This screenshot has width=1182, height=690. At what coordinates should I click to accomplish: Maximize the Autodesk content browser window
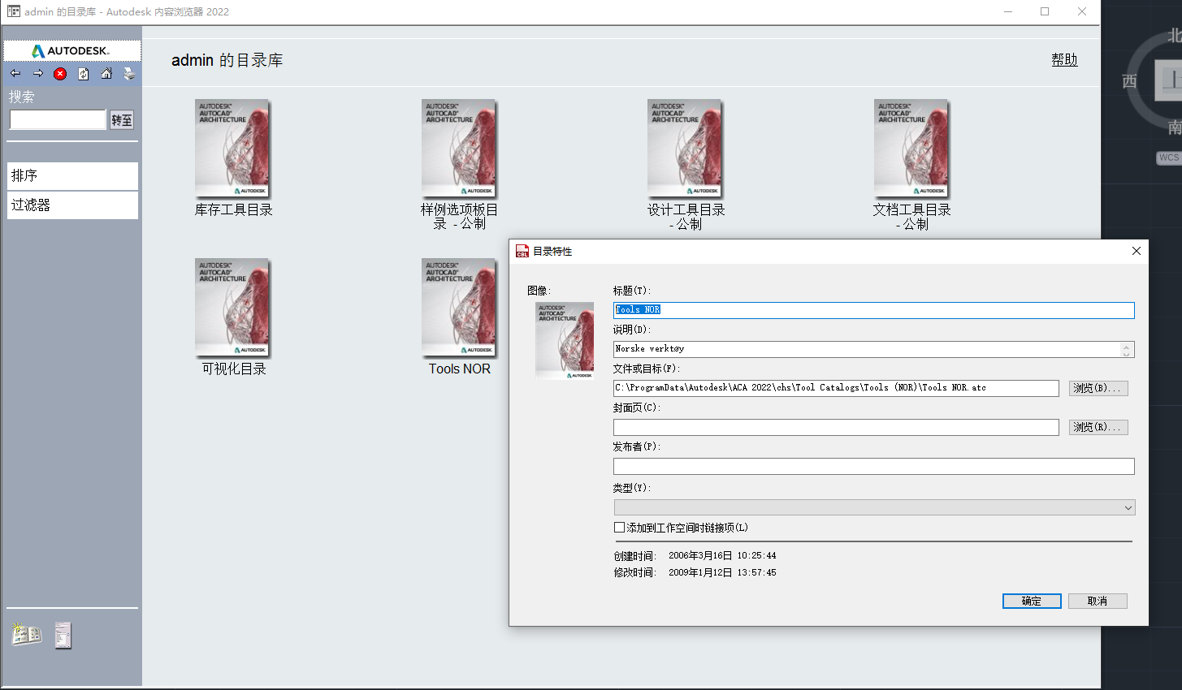(x=1045, y=11)
